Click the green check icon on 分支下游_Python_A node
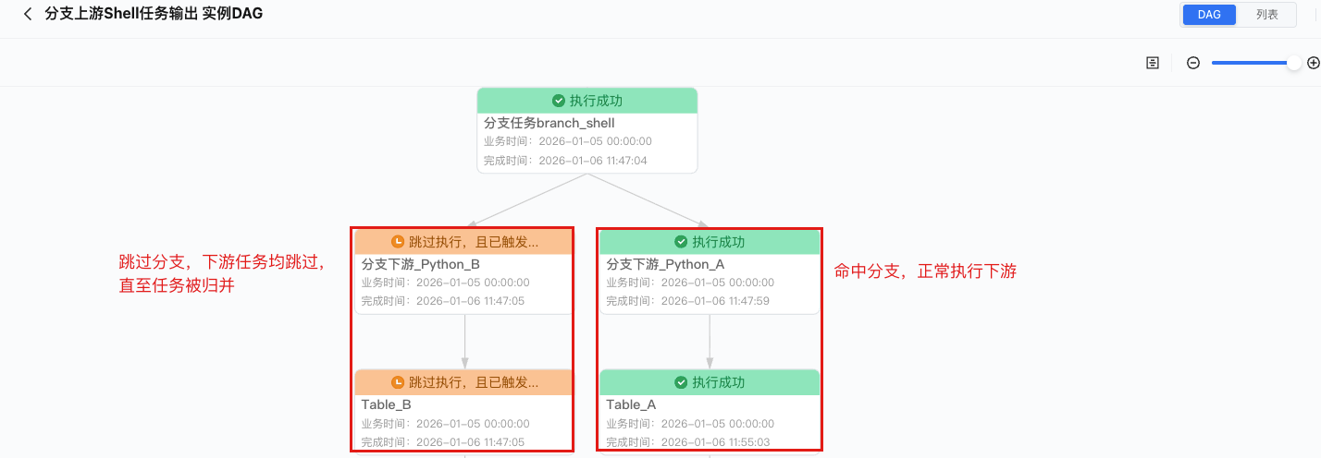Image resolution: width=1321 pixels, height=458 pixels. click(682, 242)
